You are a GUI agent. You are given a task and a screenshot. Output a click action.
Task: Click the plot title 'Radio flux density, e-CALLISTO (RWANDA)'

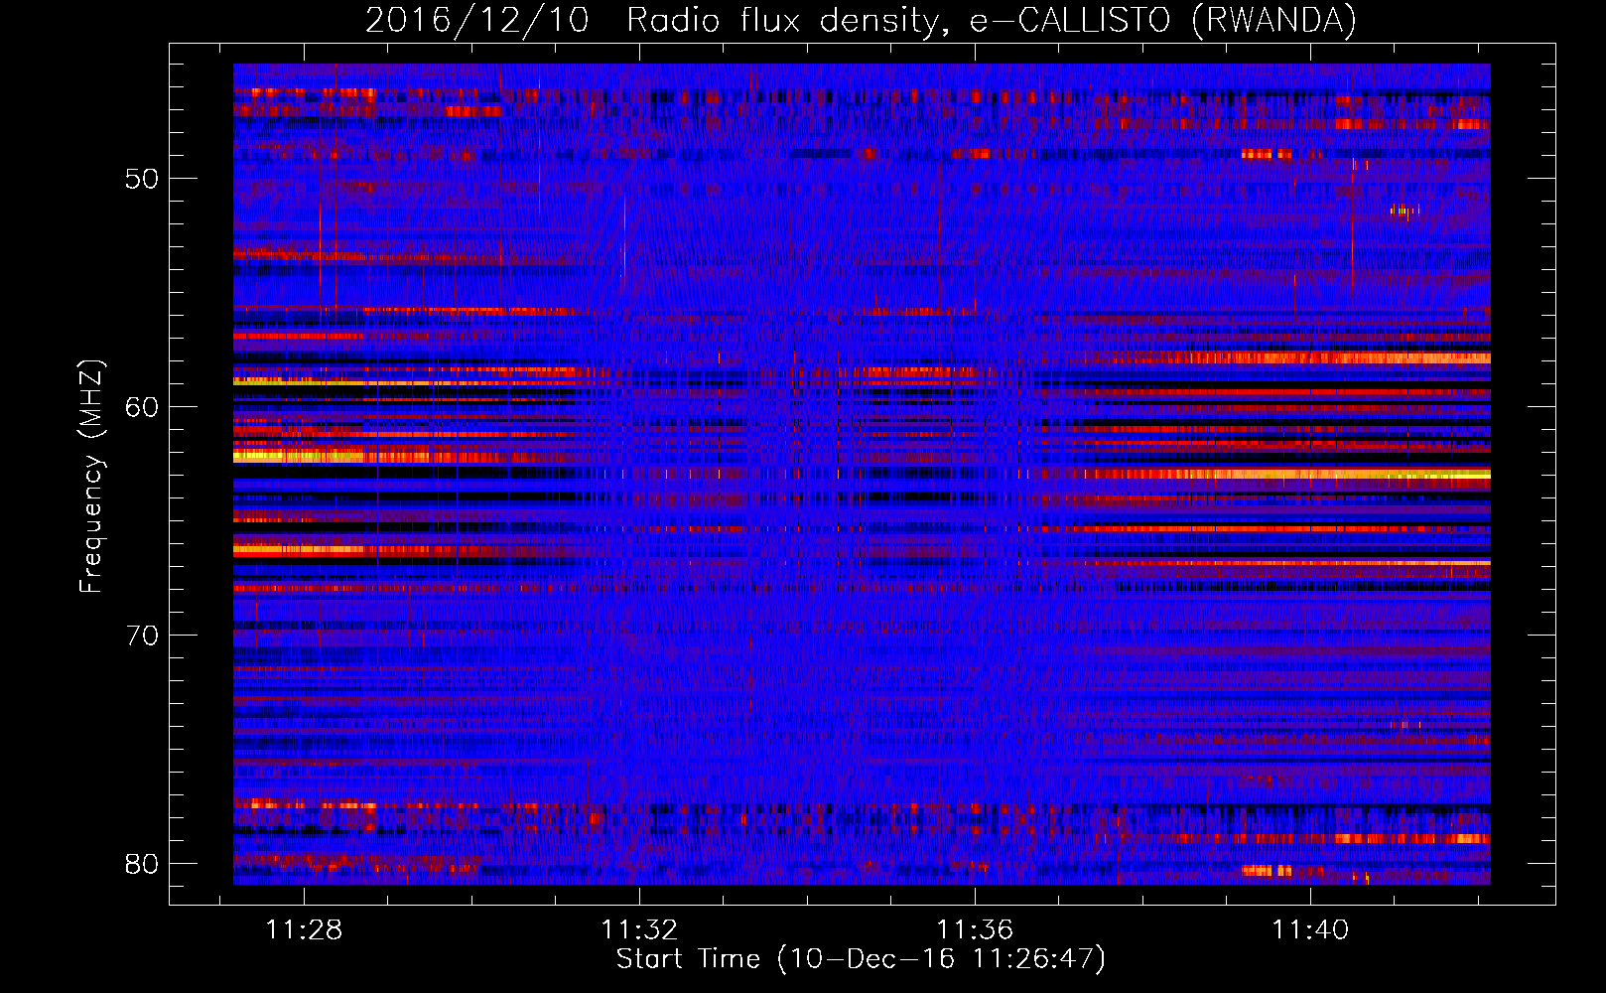[x=992, y=20]
